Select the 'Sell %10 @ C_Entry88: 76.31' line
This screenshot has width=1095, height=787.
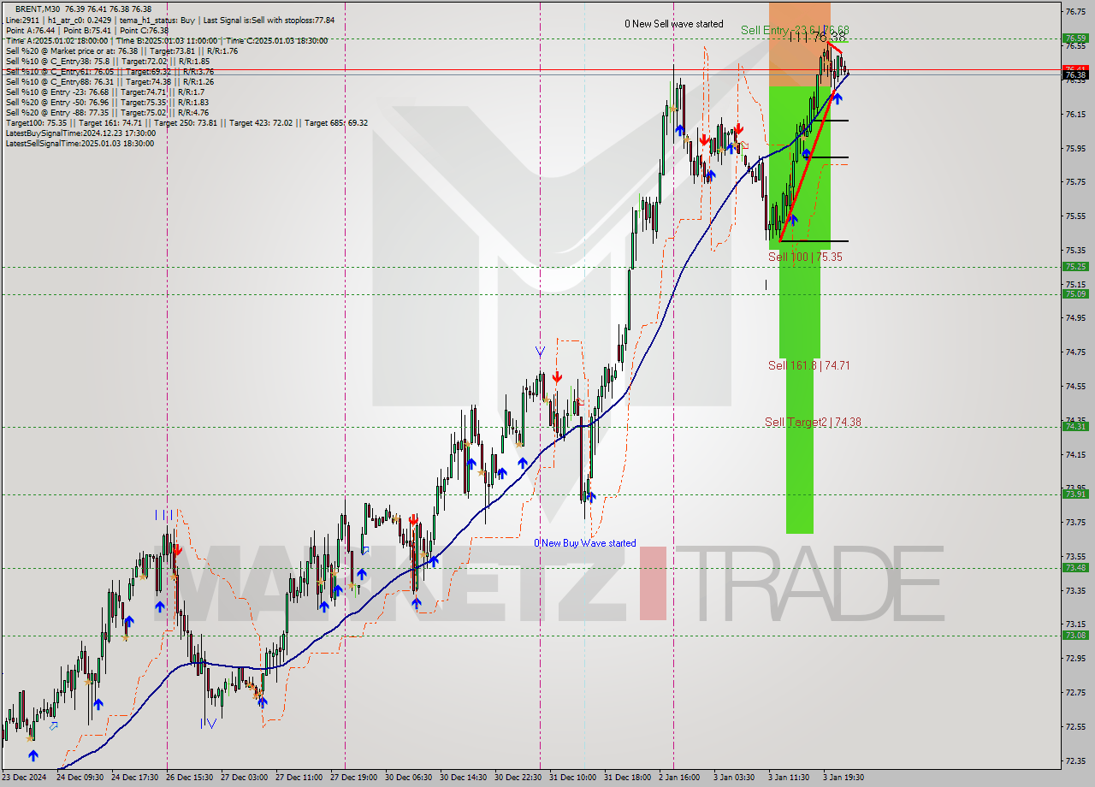(108, 81)
